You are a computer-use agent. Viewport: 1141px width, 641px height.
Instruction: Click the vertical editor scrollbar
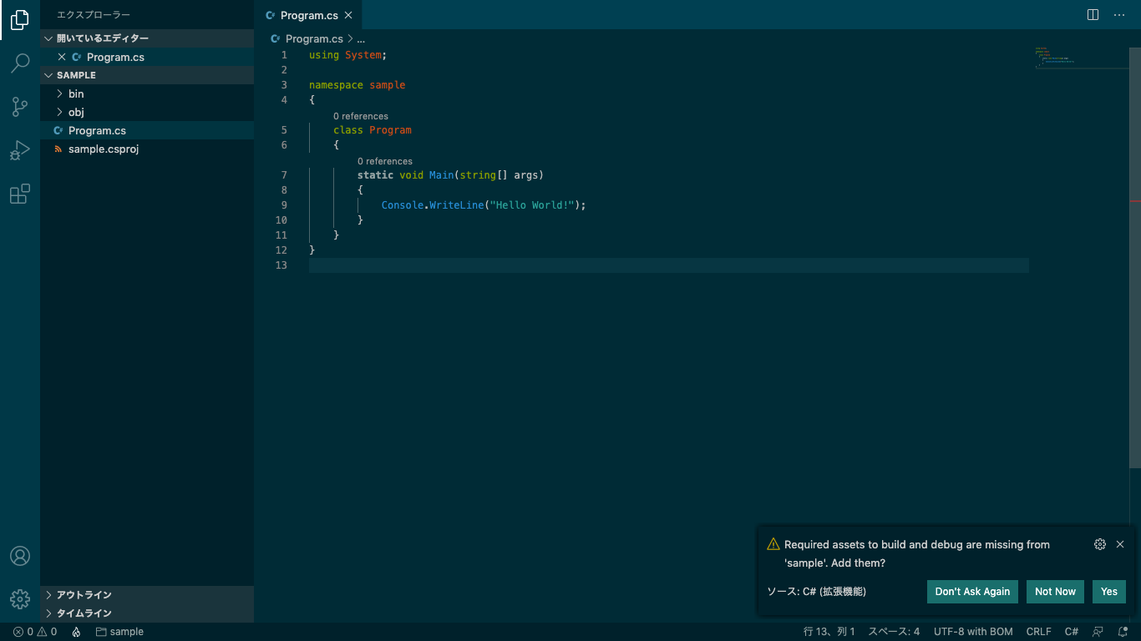pos(1134,257)
